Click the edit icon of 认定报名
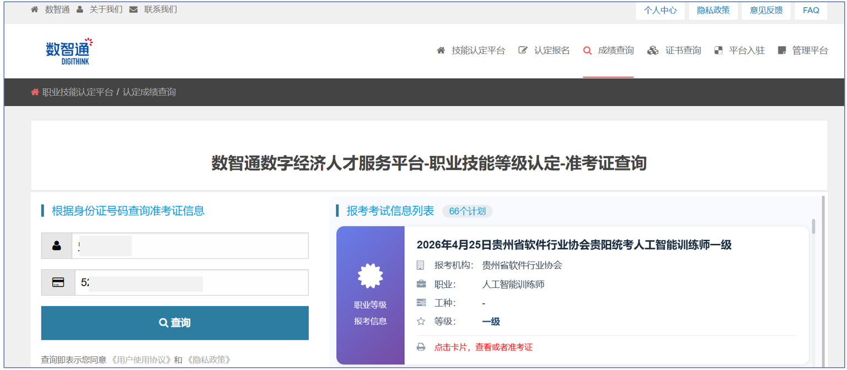Viewport: 847px width, 370px height. click(x=523, y=51)
